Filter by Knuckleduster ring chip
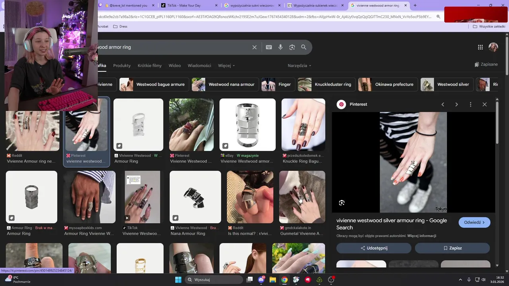 click(x=326, y=84)
